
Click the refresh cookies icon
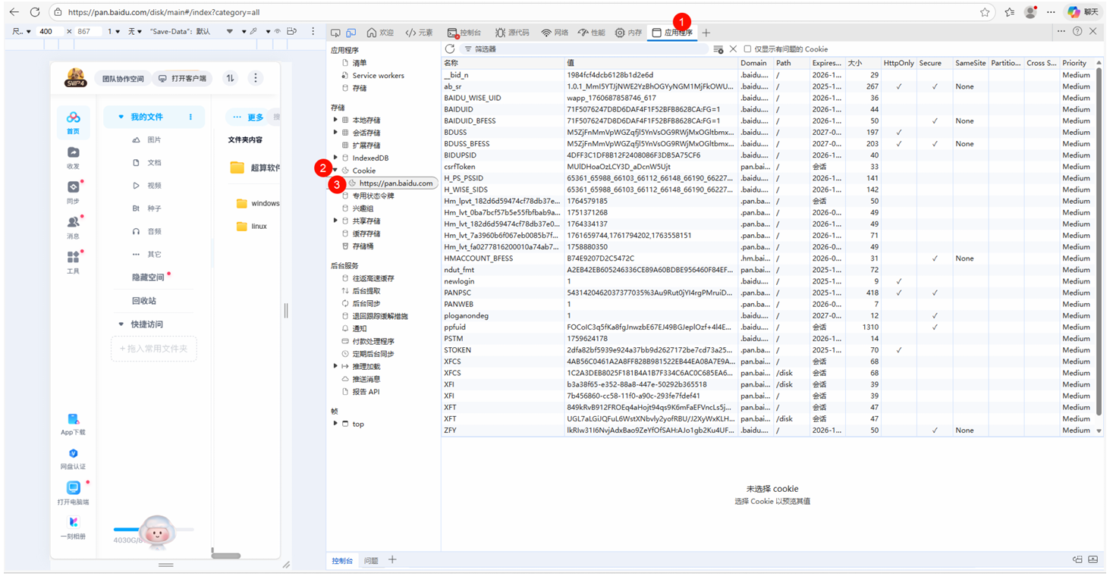(449, 49)
